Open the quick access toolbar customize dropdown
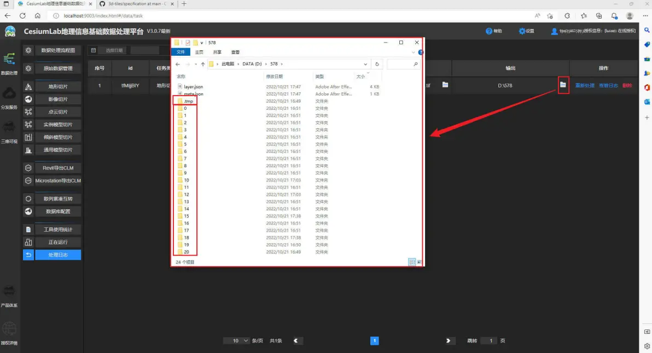Viewport: 652px width, 353px height. (202, 43)
